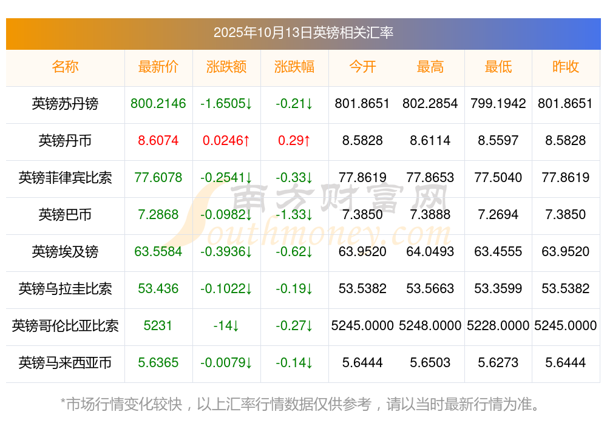
Task: Select the 涨跌幅 column header
Action: 294,67
